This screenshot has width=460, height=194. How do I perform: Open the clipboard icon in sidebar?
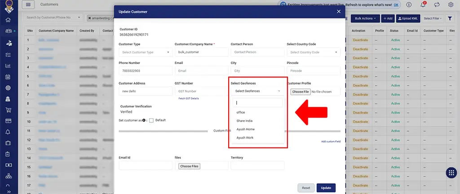[8, 154]
